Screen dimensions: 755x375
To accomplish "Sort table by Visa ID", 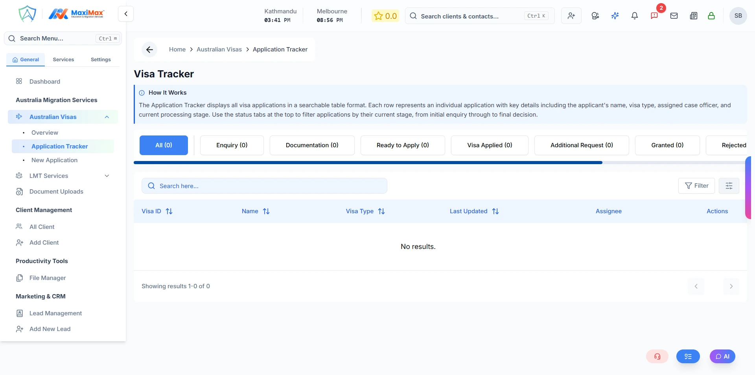I will [x=169, y=211].
